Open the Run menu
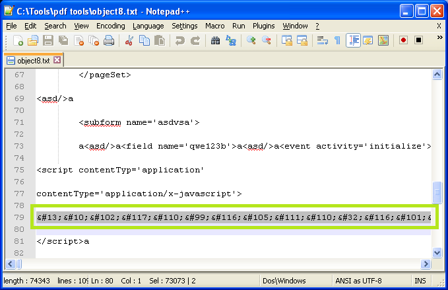448x290 pixels. pos(239,26)
